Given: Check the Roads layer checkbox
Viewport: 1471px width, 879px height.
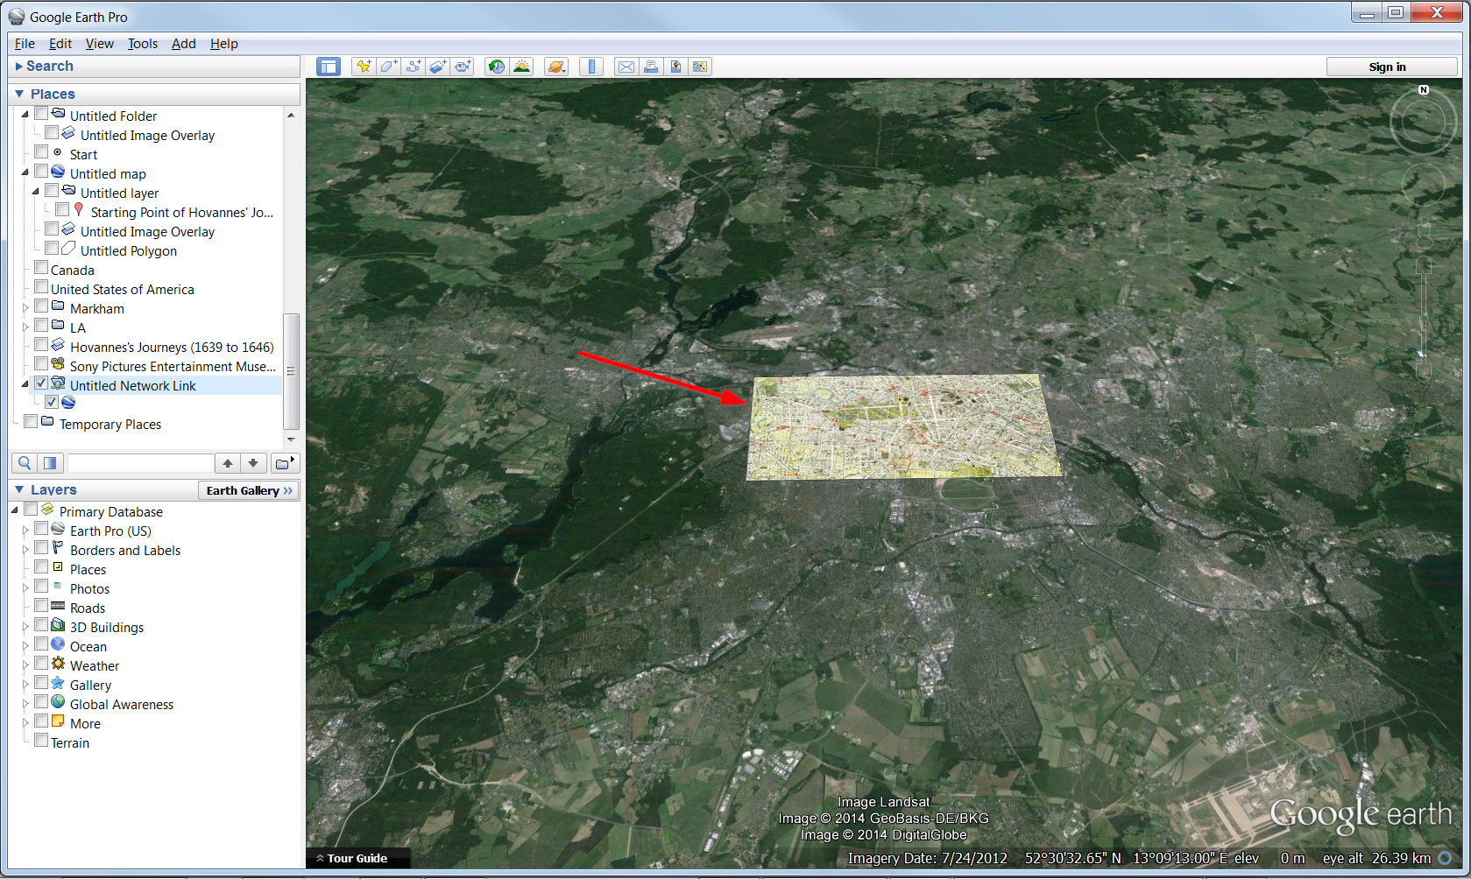Looking at the screenshot, I should [41, 605].
